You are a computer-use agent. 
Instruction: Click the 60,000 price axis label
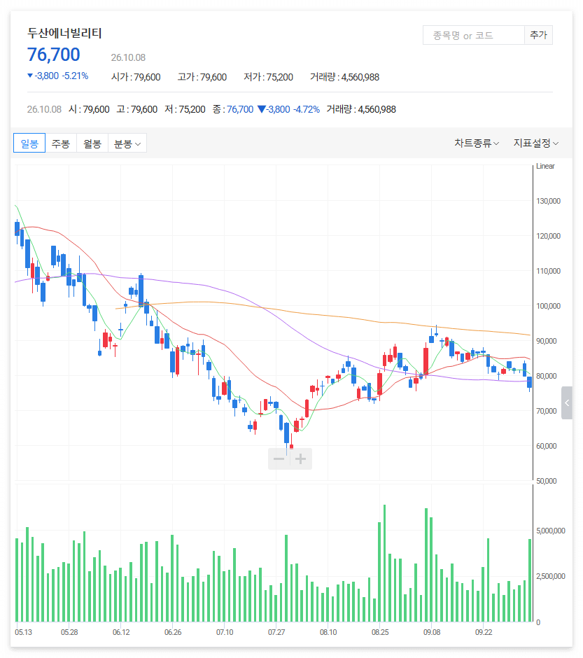click(x=547, y=446)
